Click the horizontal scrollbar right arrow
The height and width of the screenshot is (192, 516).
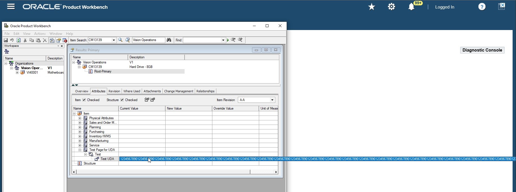(276, 172)
